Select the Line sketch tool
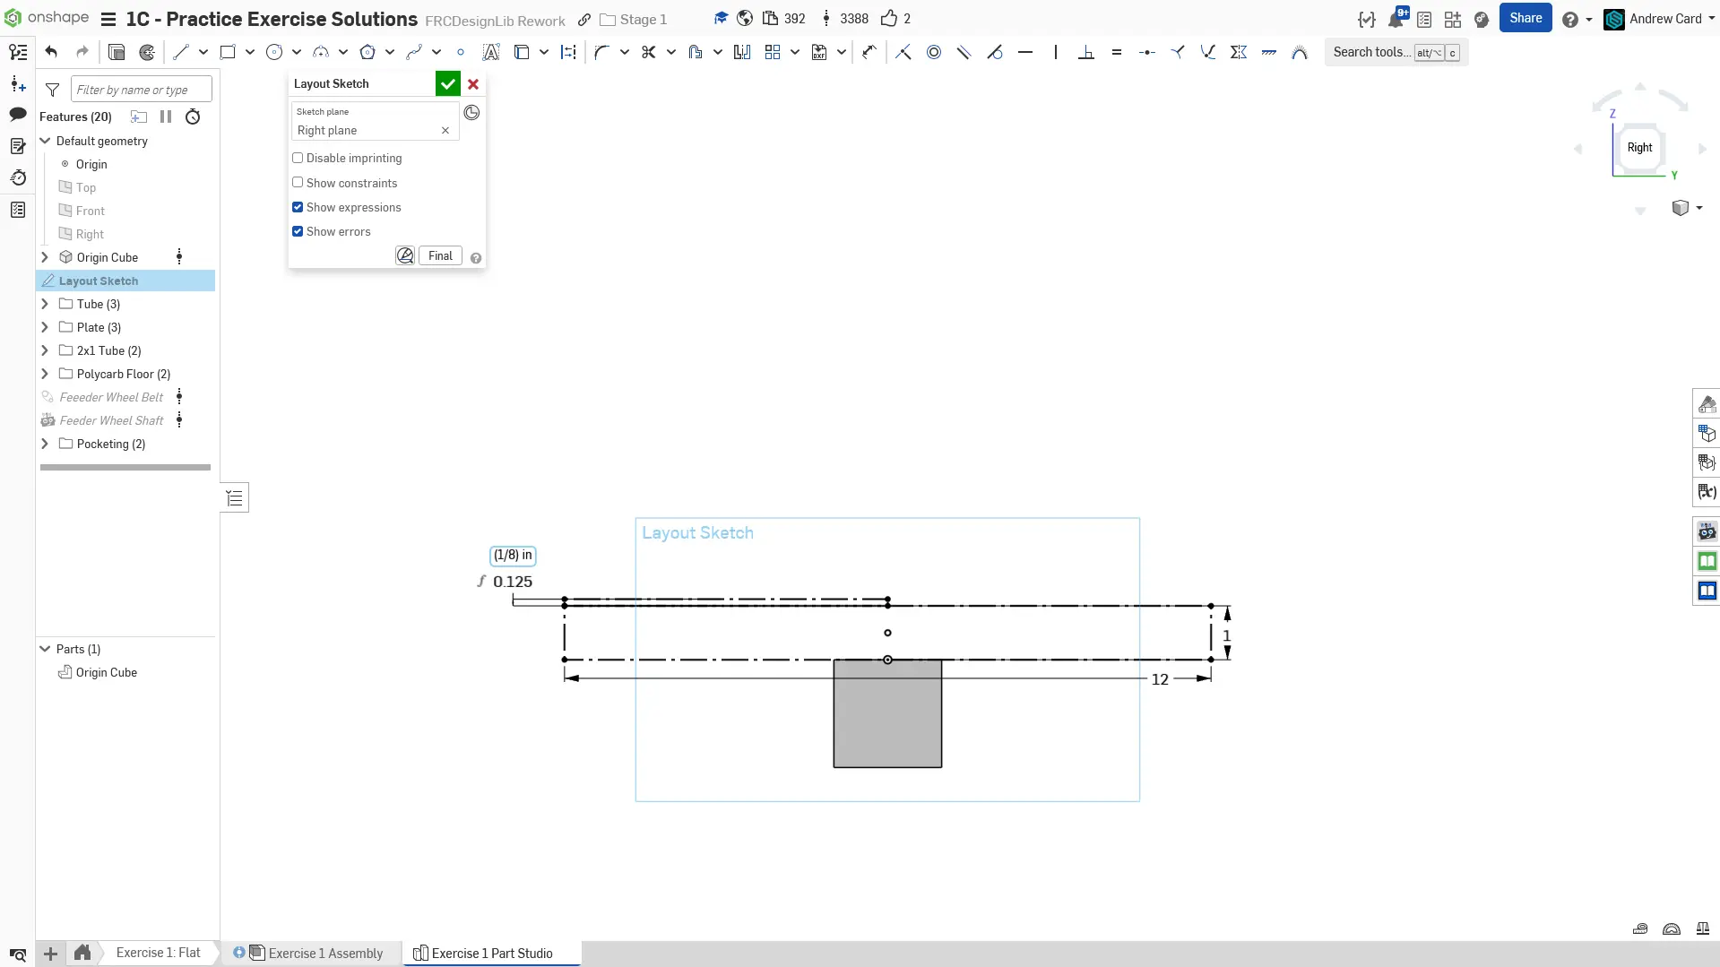The height and width of the screenshot is (967, 1720). pyautogui.click(x=181, y=52)
